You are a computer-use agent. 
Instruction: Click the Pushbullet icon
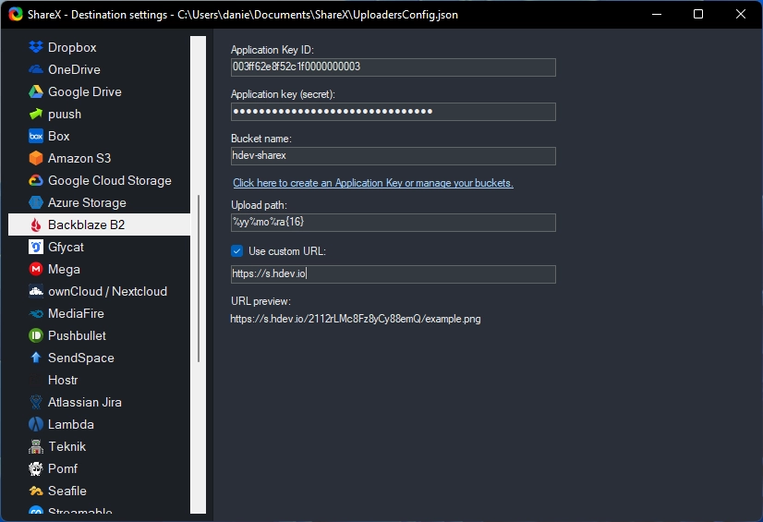point(36,335)
